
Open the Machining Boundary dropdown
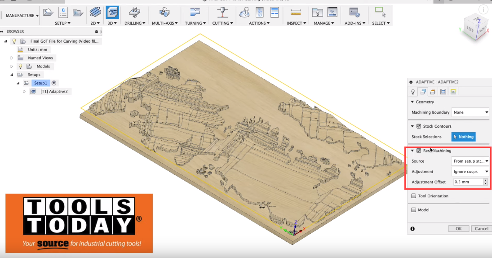470,112
